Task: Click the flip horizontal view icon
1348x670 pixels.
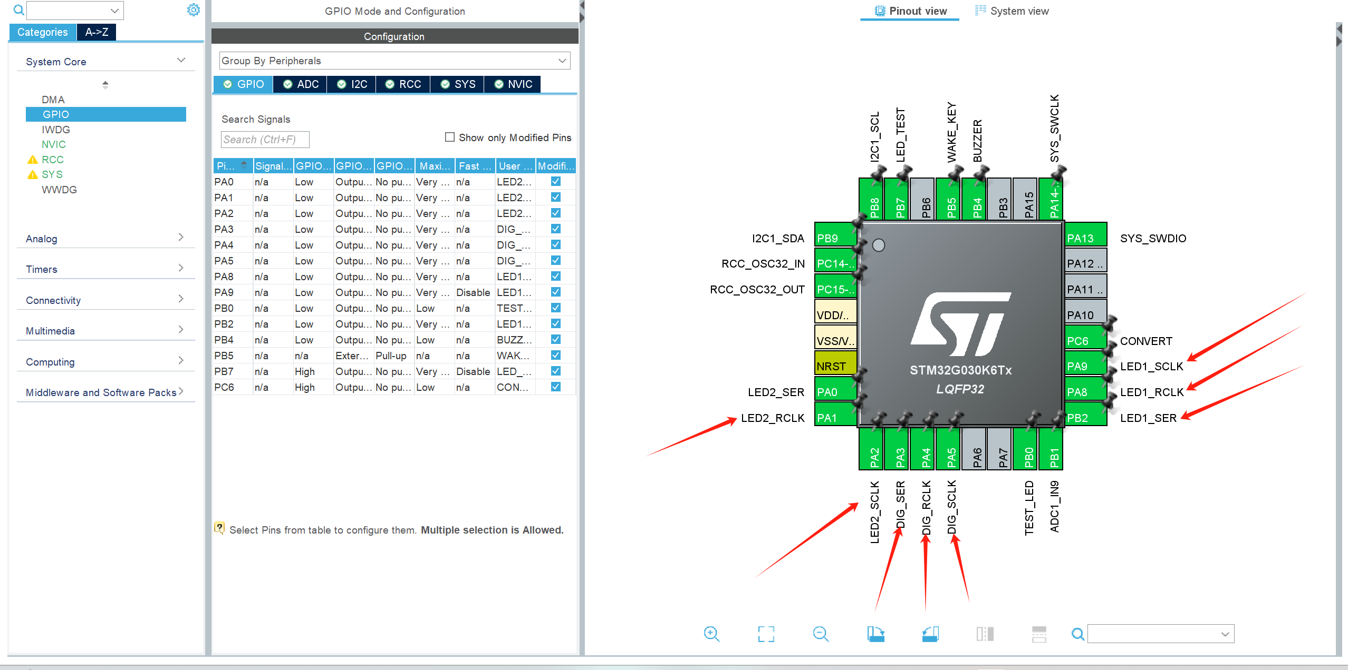Action: point(985,634)
